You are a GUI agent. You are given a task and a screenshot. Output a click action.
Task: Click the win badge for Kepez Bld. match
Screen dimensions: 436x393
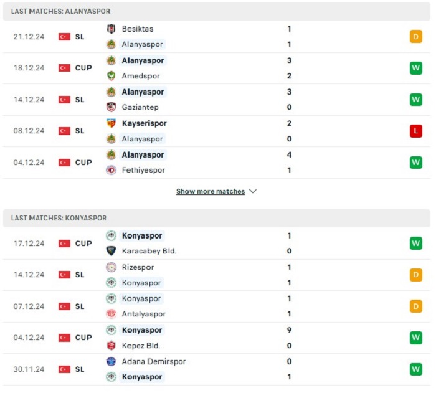pos(415,338)
